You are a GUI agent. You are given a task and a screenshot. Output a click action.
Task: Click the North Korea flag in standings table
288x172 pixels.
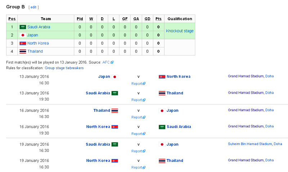tap(23, 43)
